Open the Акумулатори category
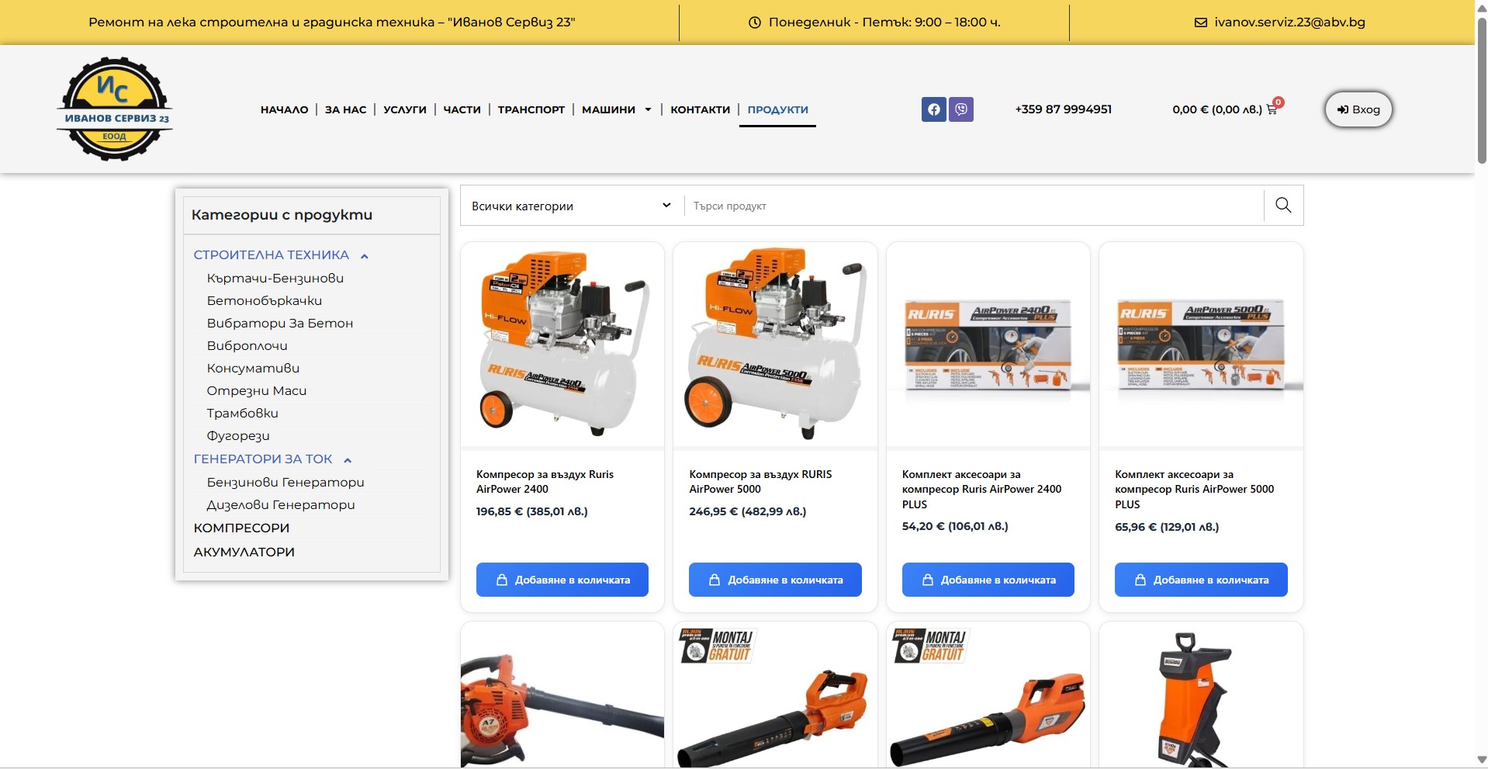This screenshot has width=1488, height=769. (244, 552)
